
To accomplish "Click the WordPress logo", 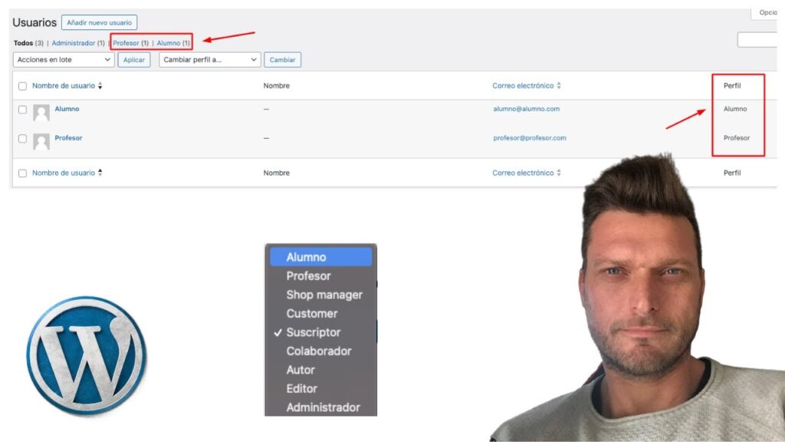I will pyautogui.click(x=87, y=356).
